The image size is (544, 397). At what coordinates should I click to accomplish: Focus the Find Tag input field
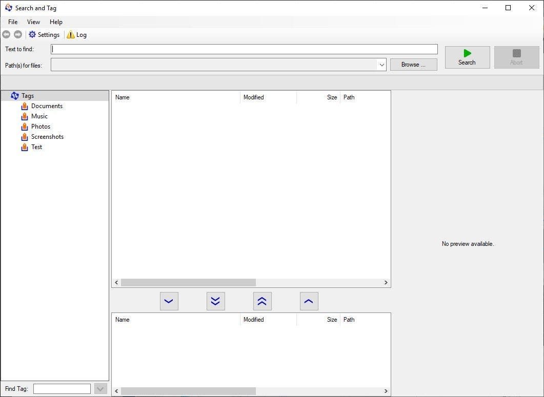coord(62,389)
